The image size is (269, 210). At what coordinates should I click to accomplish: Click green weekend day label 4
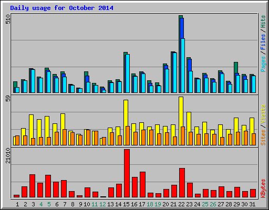(41, 204)
